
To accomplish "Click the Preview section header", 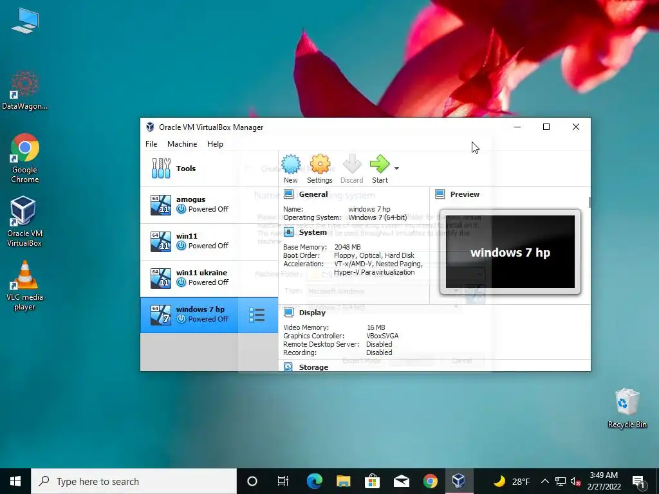I will (465, 194).
